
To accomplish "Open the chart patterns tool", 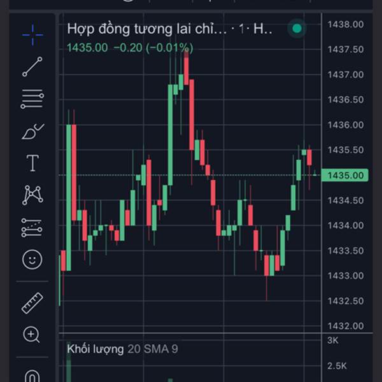I will tap(32, 195).
